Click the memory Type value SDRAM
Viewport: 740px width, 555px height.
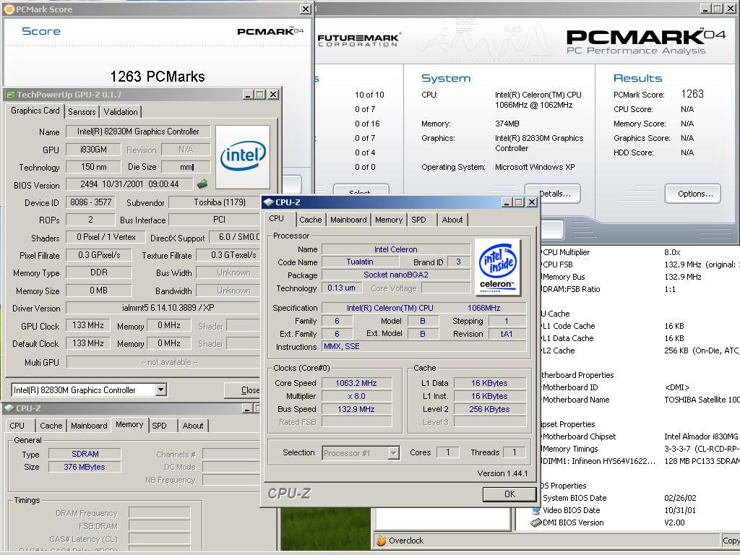coord(85,454)
